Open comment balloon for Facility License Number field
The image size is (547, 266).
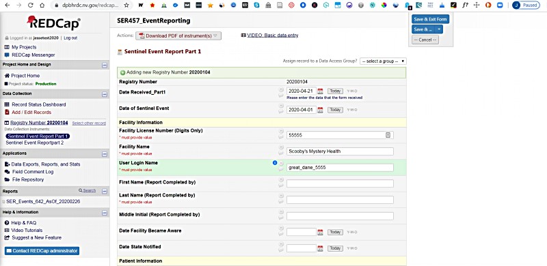tap(281, 137)
